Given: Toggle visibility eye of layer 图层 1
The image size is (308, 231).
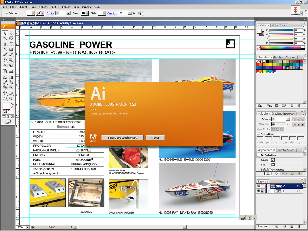Looking at the screenshot, I should (258, 191).
